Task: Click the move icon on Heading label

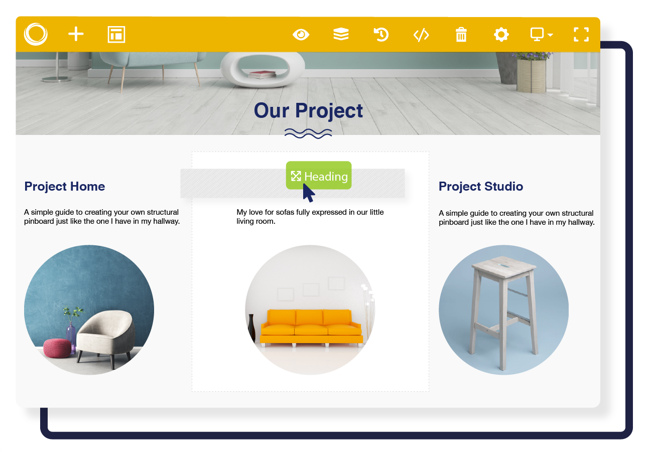Action: (x=296, y=176)
